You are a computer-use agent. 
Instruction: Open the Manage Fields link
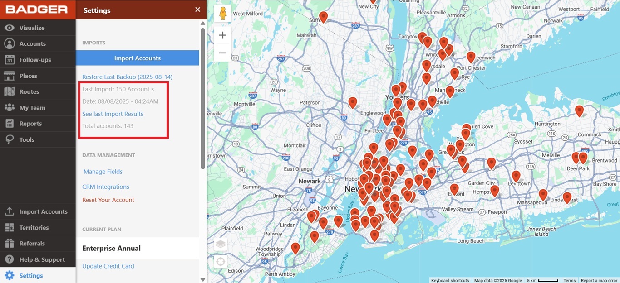[x=103, y=172]
